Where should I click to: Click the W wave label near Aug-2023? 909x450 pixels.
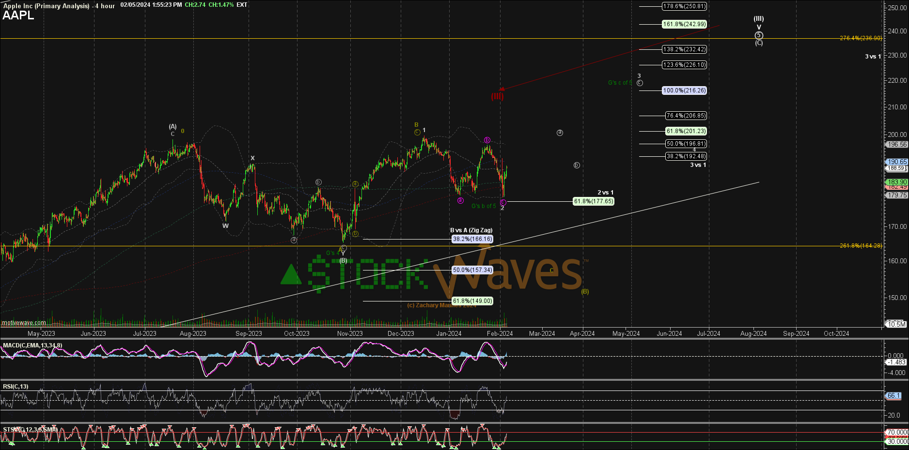225,226
